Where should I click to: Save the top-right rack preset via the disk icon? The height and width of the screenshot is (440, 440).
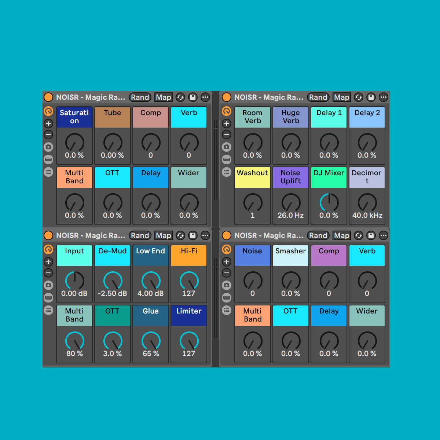coord(371,97)
